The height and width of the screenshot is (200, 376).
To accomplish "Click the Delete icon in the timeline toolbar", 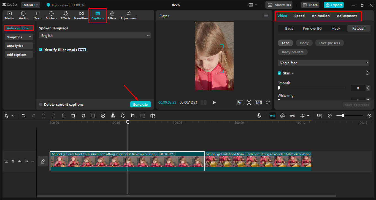I will pos(73,116).
